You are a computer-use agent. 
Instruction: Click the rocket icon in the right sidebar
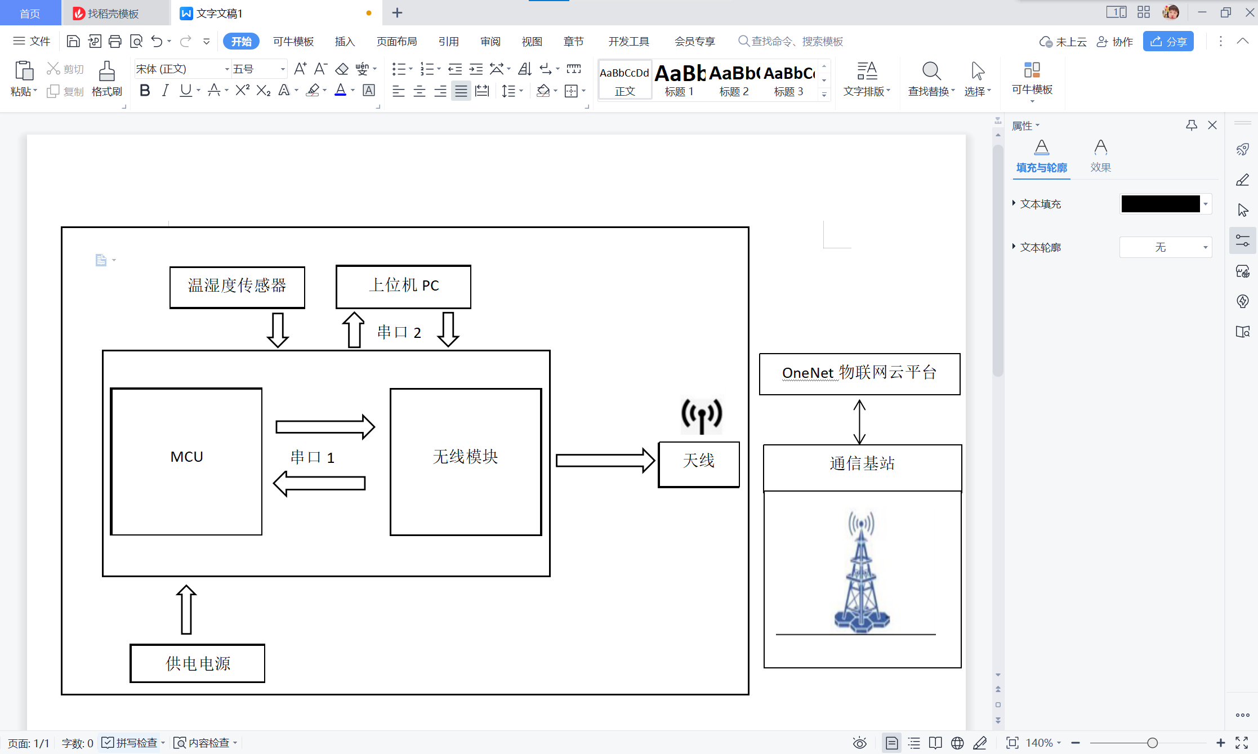point(1242,149)
